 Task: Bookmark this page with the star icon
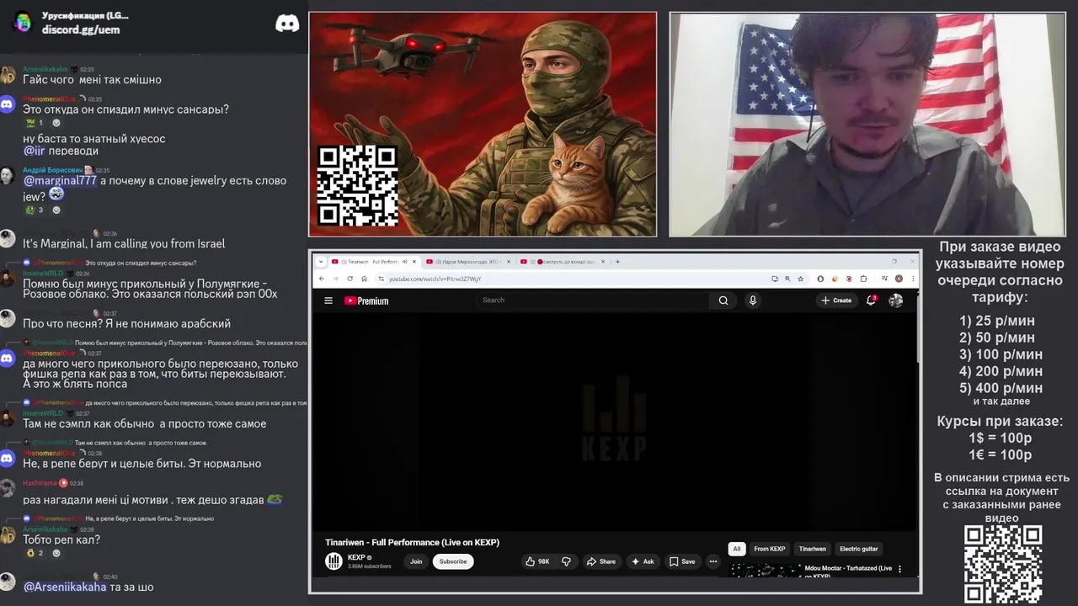[x=800, y=279]
